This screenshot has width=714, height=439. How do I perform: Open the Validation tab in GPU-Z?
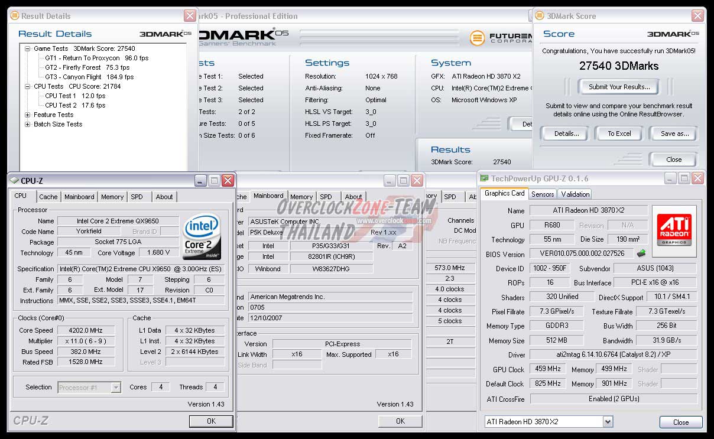pos(575,194)
